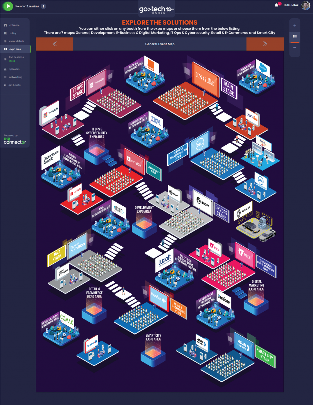Click the green play button
313x405 pixels.
coord(8,6)
